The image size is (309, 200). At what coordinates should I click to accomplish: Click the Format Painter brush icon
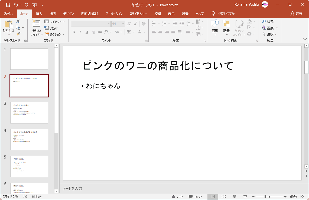coord(18,34)
